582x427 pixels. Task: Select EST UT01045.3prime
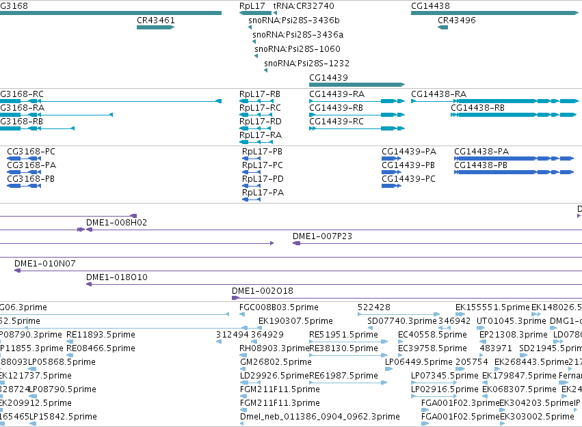point(512,321)
